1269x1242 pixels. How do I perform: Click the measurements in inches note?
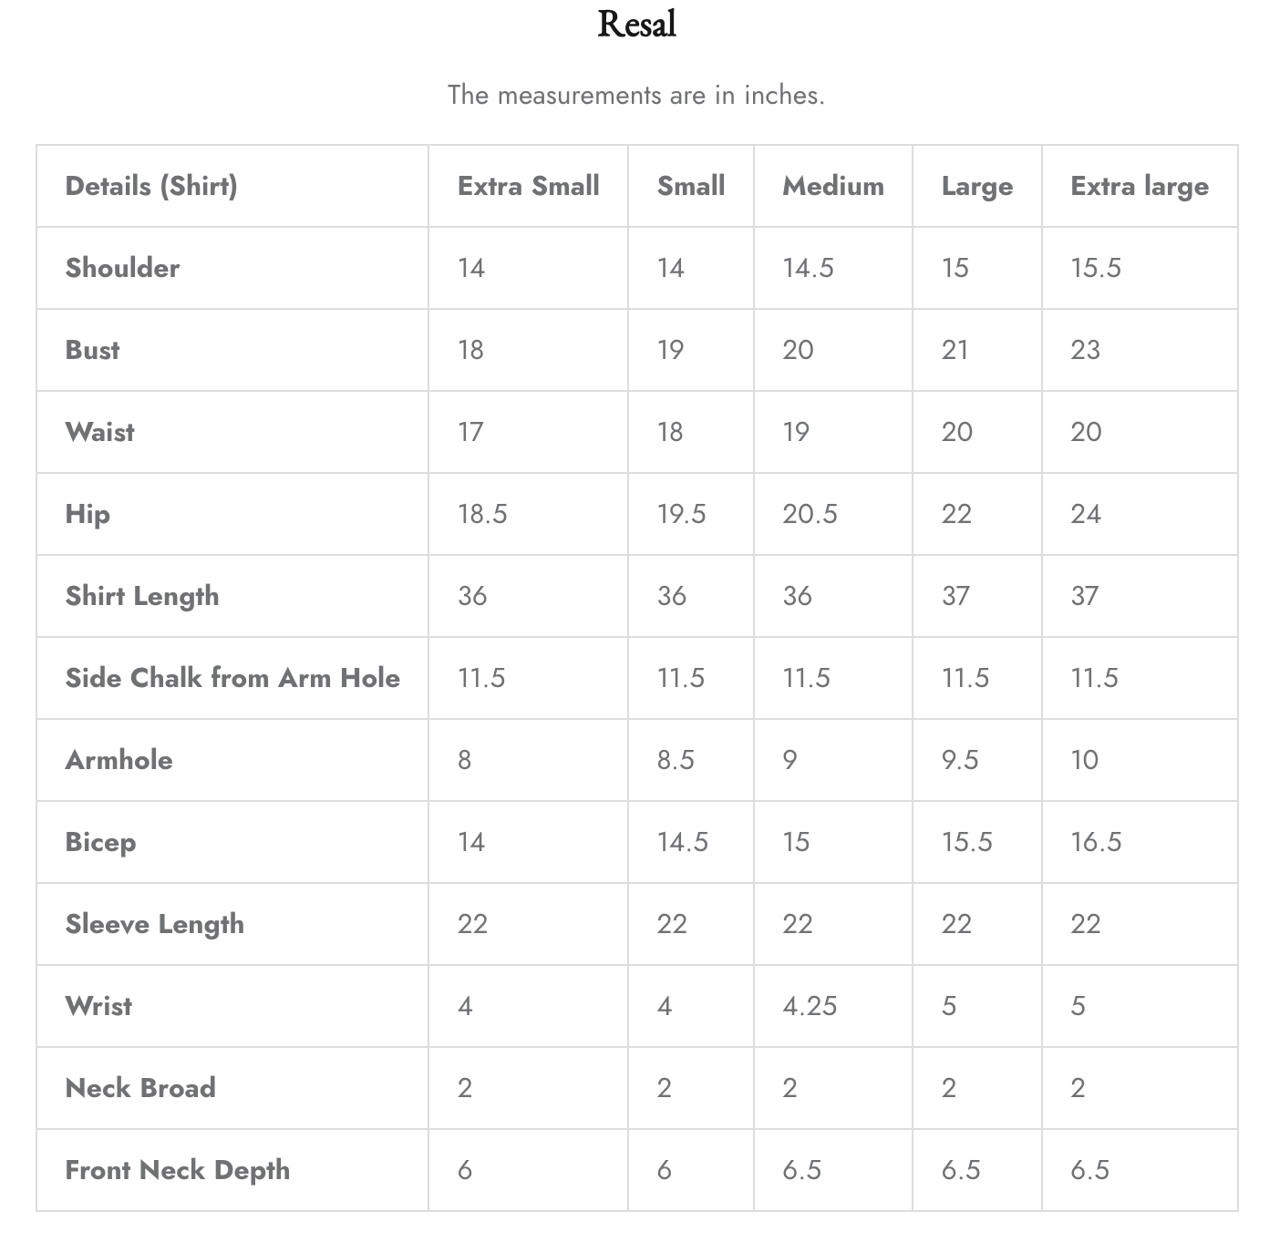point(635,95)
